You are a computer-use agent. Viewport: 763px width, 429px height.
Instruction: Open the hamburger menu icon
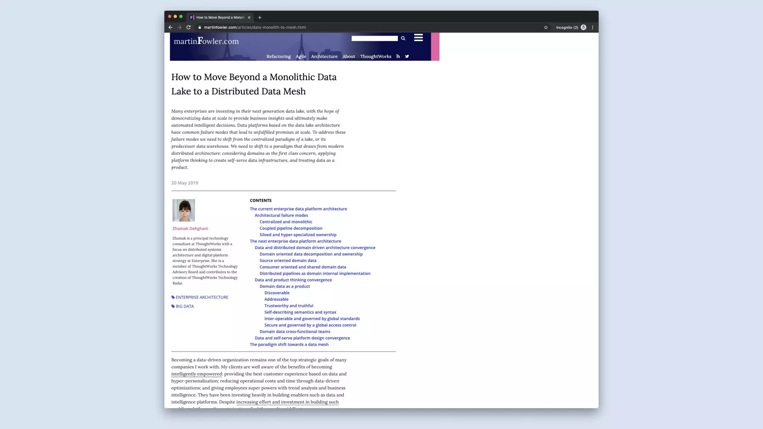click(418, 38)
